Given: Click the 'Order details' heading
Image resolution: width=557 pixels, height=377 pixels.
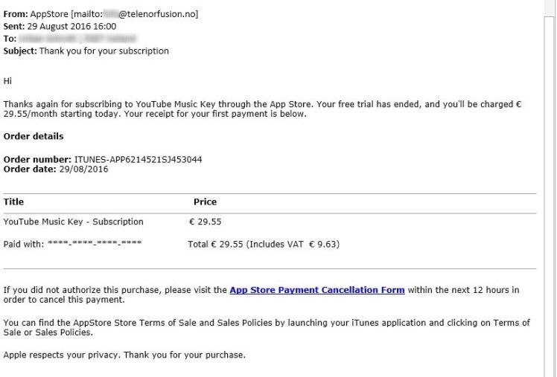Looking at the screenshot, I should click(x=34, y=136).
